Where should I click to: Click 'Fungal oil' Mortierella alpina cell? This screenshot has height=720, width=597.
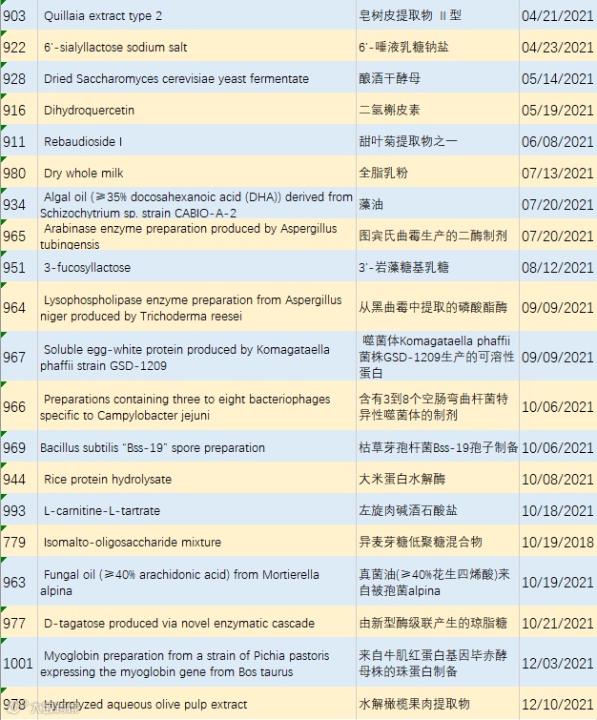[196, 582]
